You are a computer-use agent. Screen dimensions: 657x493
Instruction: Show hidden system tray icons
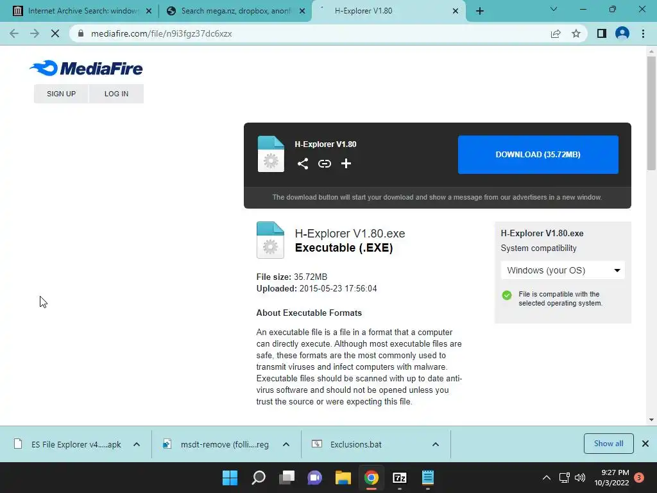(x=547, y=478)
